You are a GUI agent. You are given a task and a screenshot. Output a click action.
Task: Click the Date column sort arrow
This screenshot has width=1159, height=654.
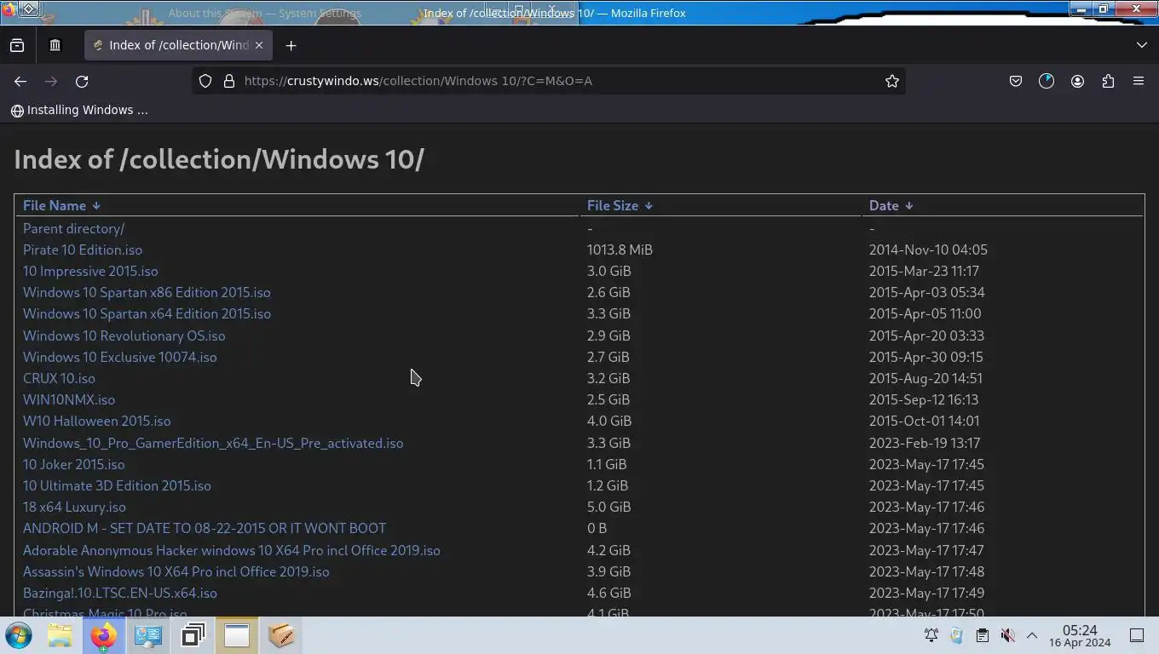click(909, 206)
